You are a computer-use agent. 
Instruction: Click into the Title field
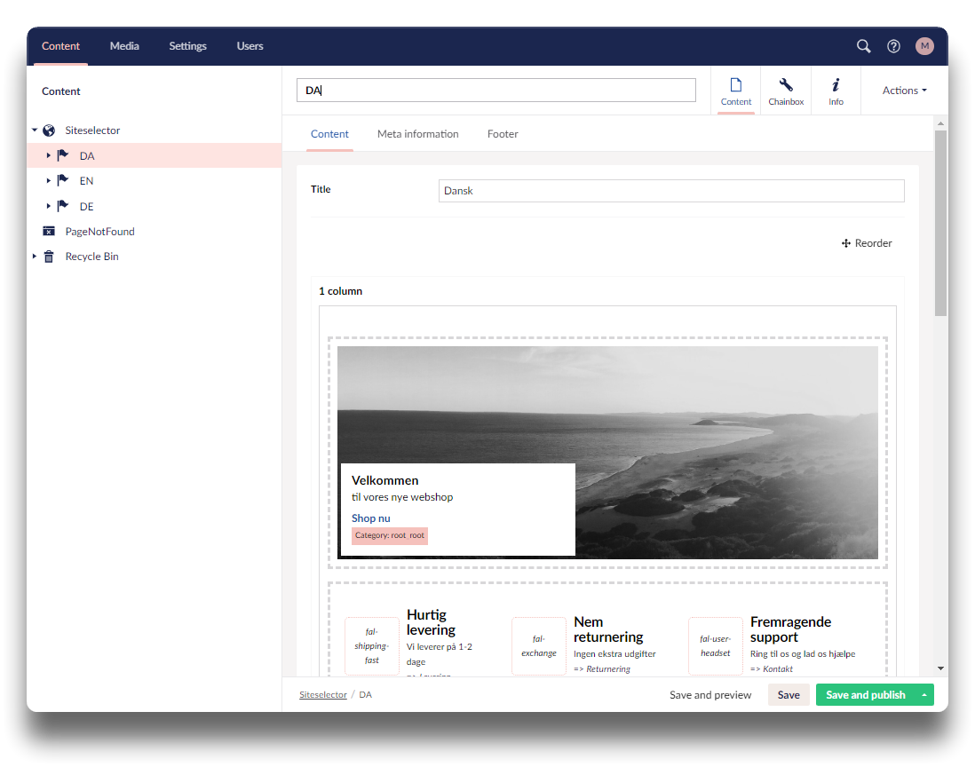tap(671, 191)
